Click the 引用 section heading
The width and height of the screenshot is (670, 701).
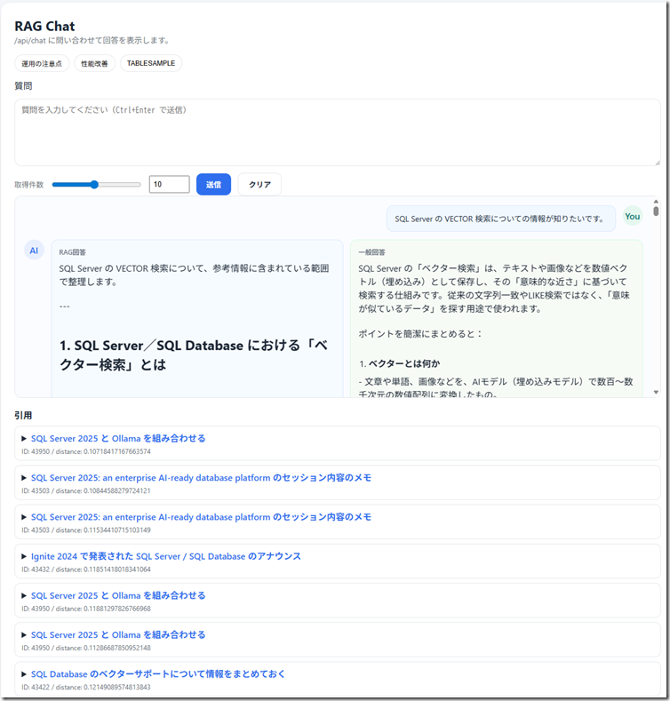pos(23,416)
